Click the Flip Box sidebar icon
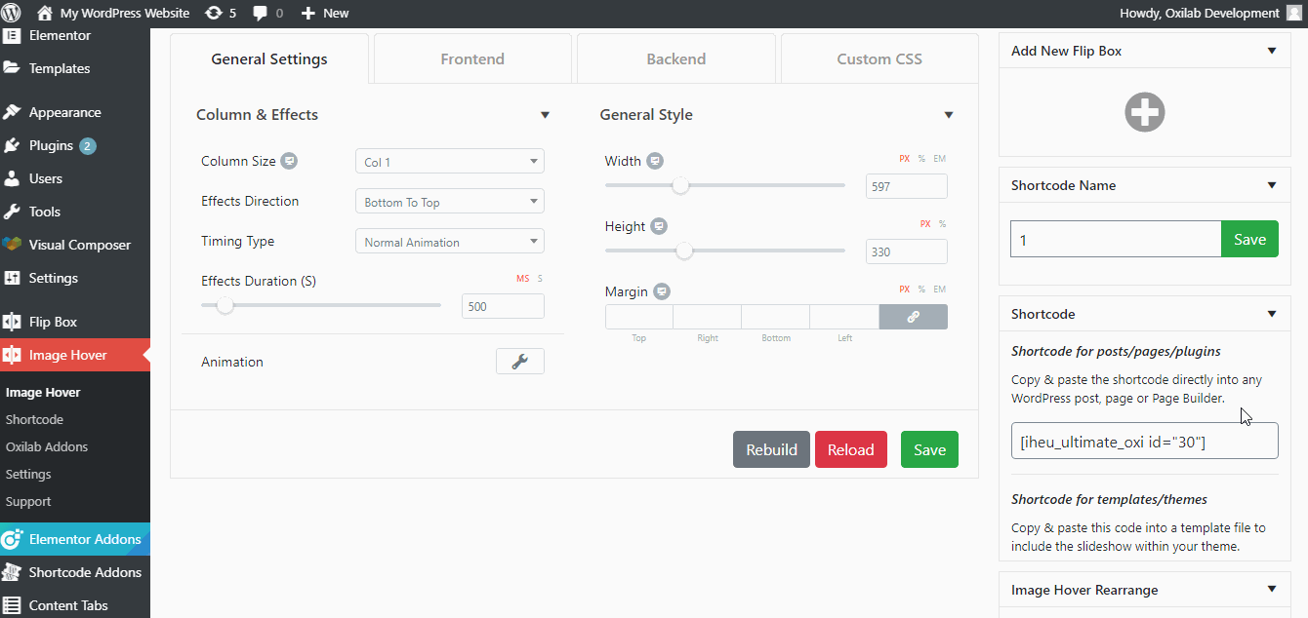The width and height of the screenshot is (1308, 618). (12, 322)
